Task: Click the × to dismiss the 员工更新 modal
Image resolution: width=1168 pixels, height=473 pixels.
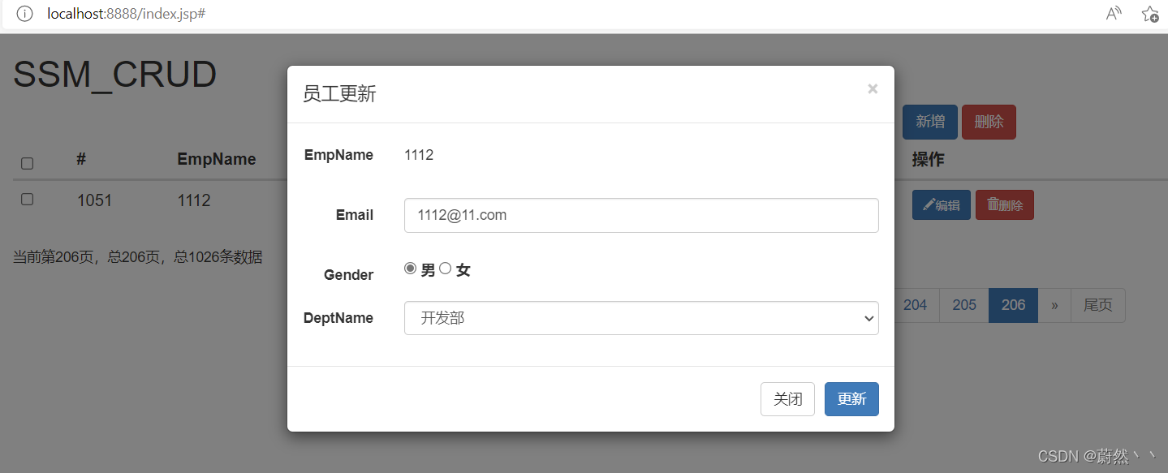Action: pyautogui.click(x=872, y=88)
